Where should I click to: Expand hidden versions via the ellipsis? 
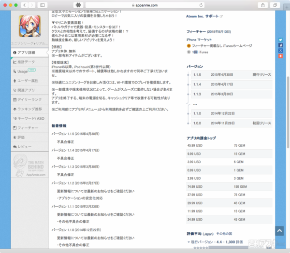(x=195, y=105)
